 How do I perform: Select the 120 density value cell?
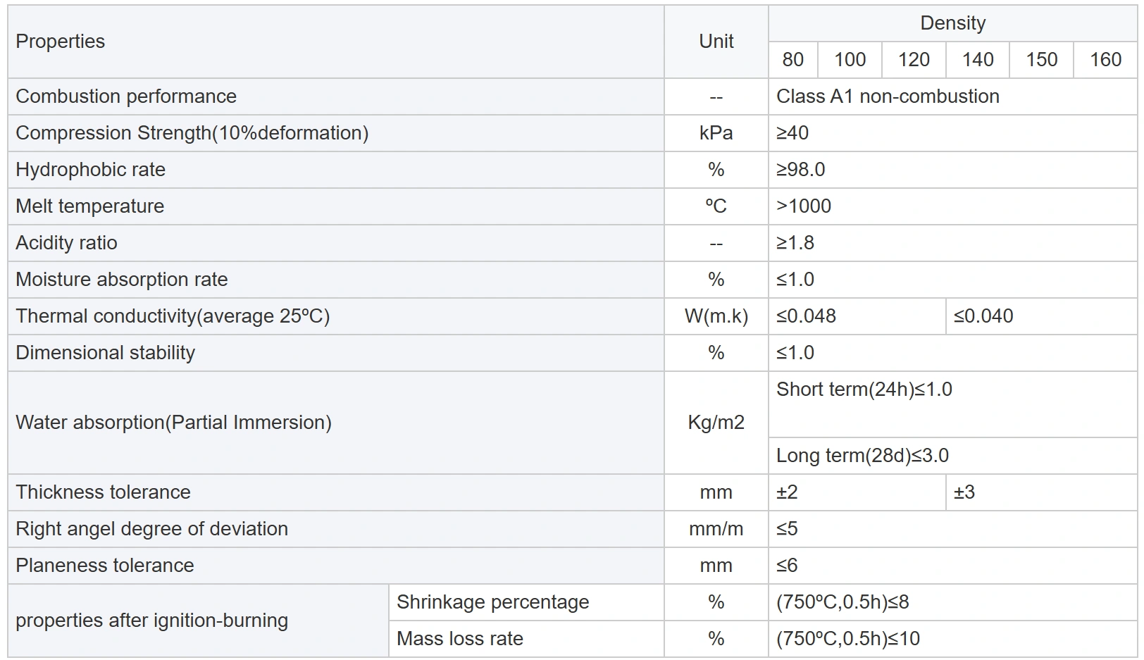pyautogui.click(x=914, y=60)
